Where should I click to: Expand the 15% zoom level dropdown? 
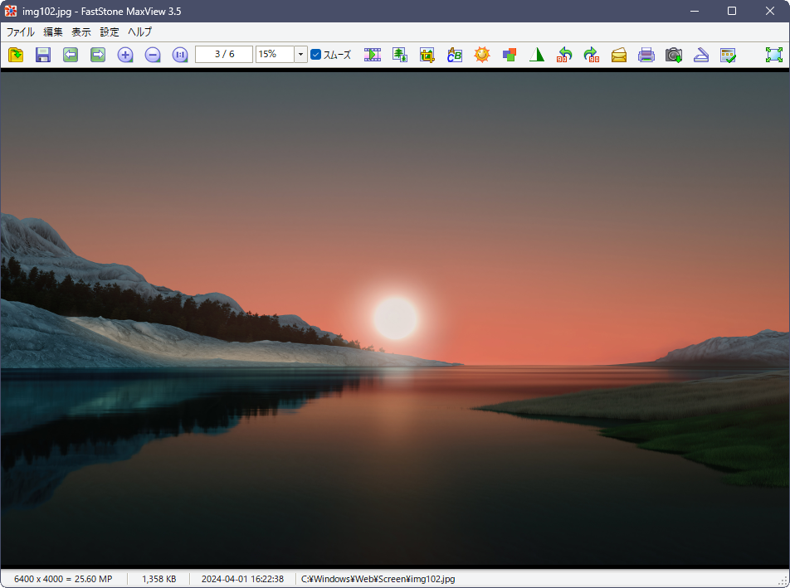(x=300, y=55)
